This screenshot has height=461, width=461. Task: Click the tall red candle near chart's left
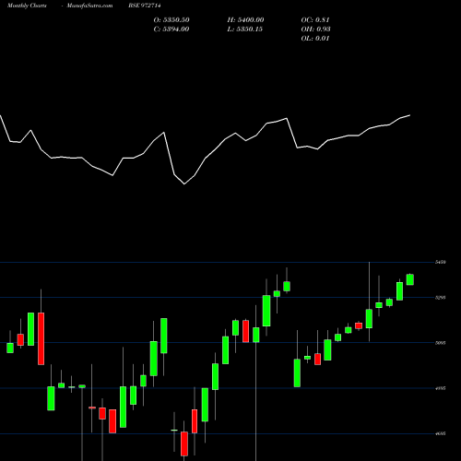(41, 338)
